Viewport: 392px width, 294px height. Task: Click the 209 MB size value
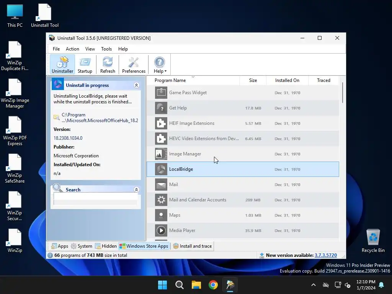(x=253, y=200)
